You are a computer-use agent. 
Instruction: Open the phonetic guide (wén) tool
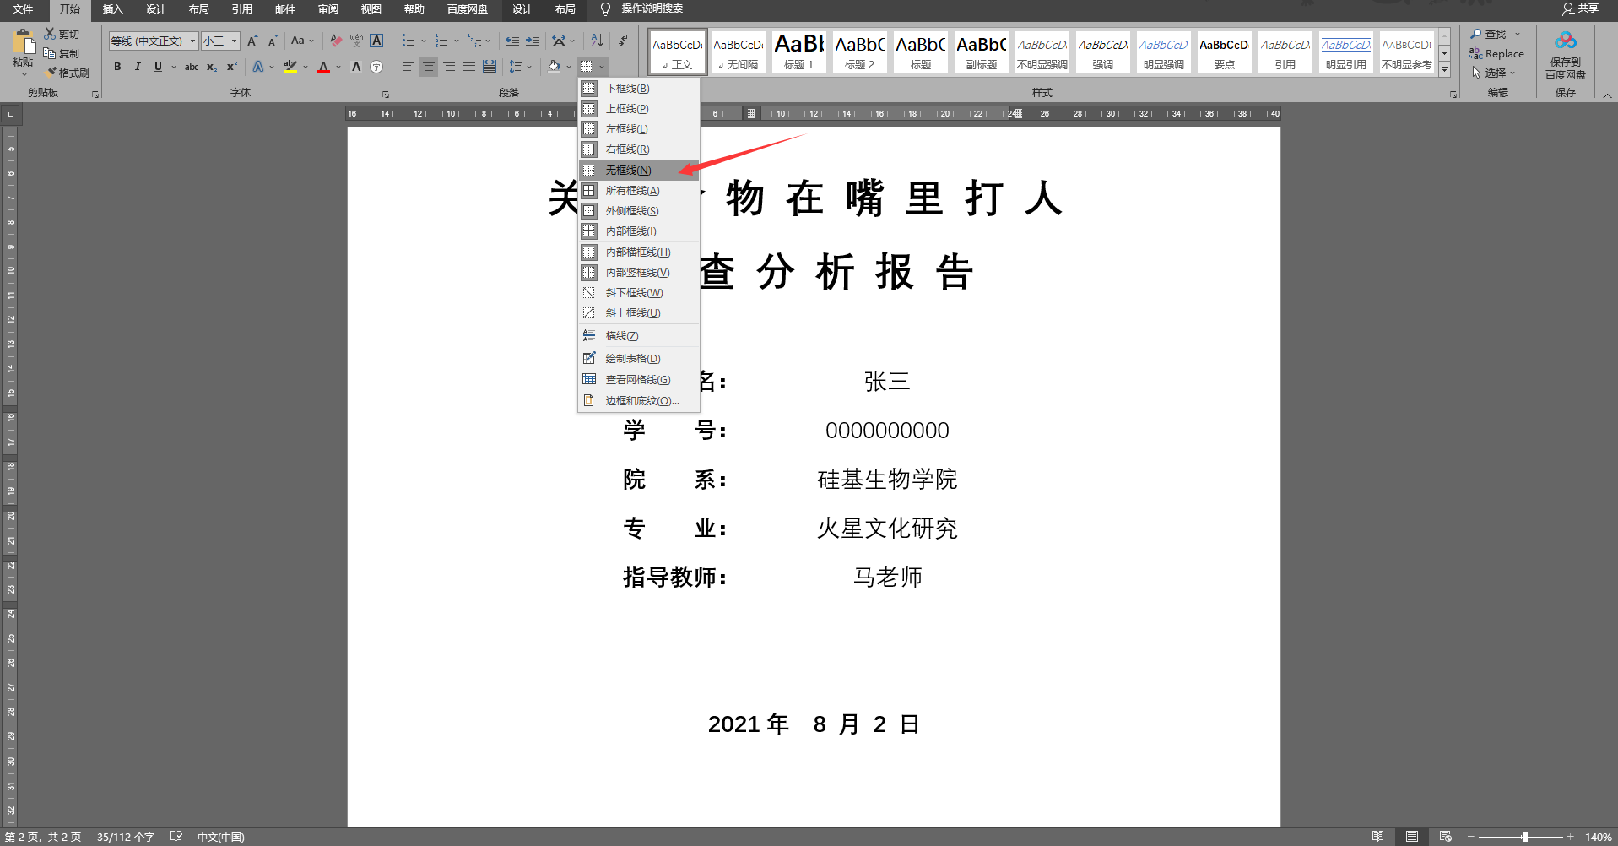click(356, 41)
